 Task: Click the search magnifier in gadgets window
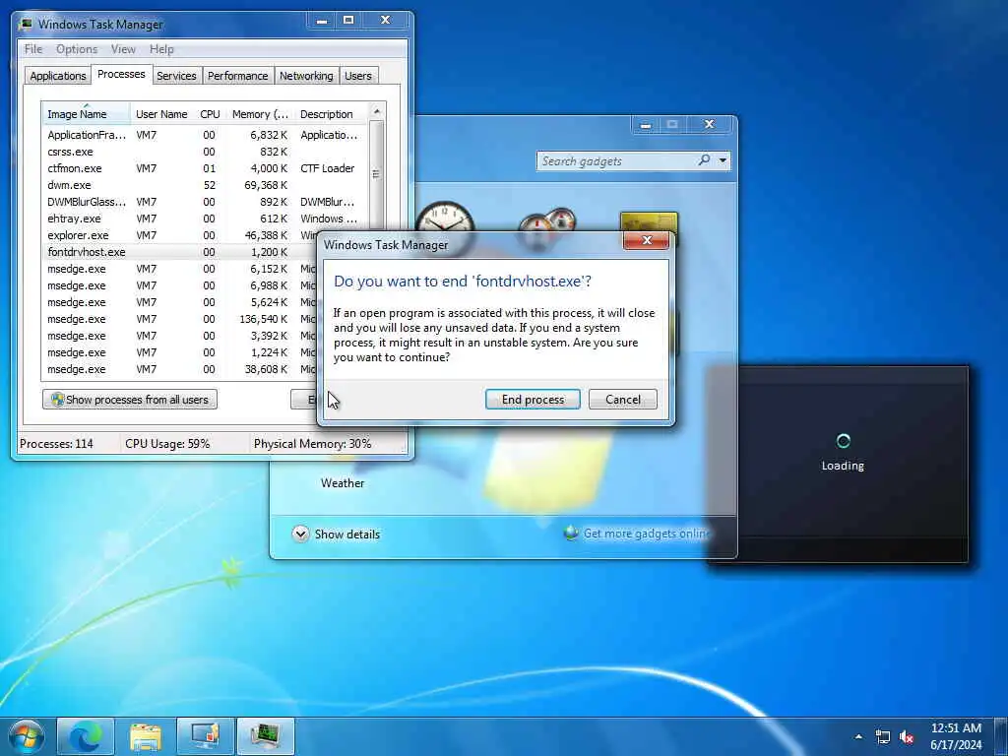(x=705, y=160)
